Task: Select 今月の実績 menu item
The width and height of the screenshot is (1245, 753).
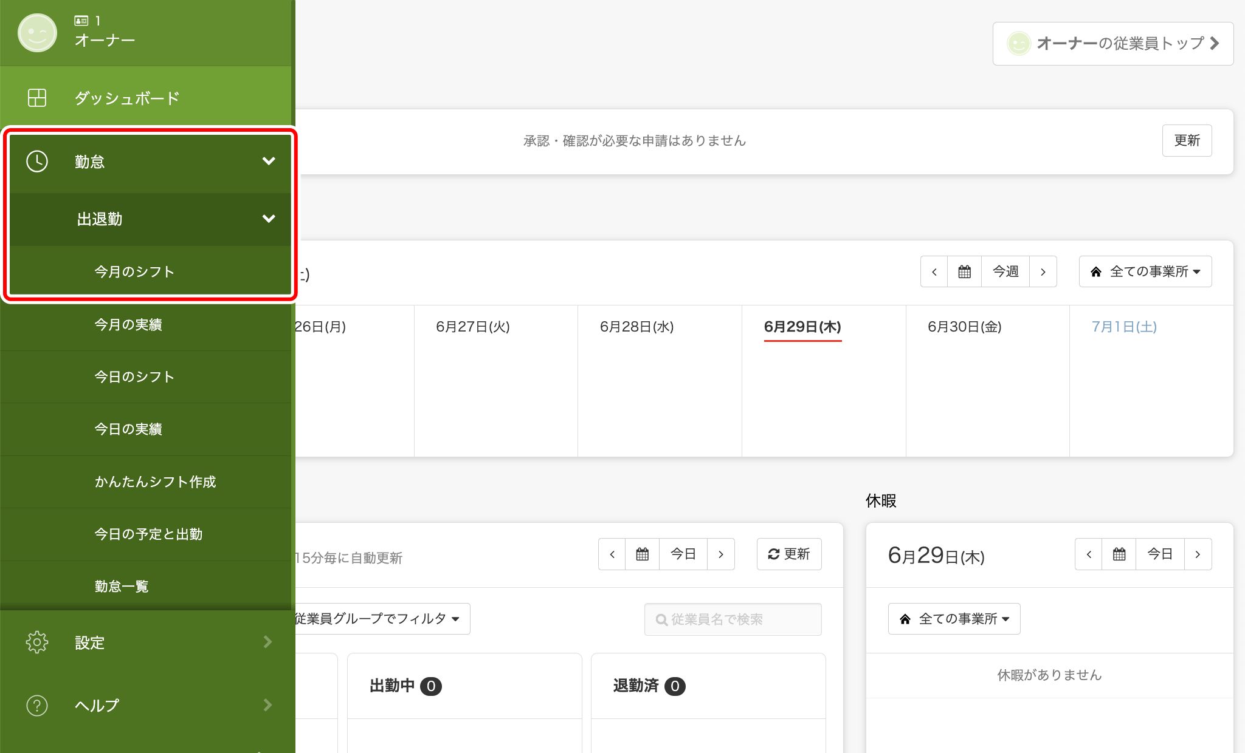Action: [146, 324]
